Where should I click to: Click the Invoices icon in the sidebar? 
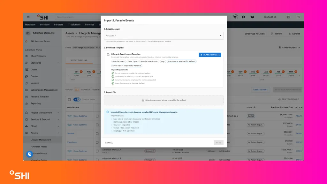tap(27, 83)
